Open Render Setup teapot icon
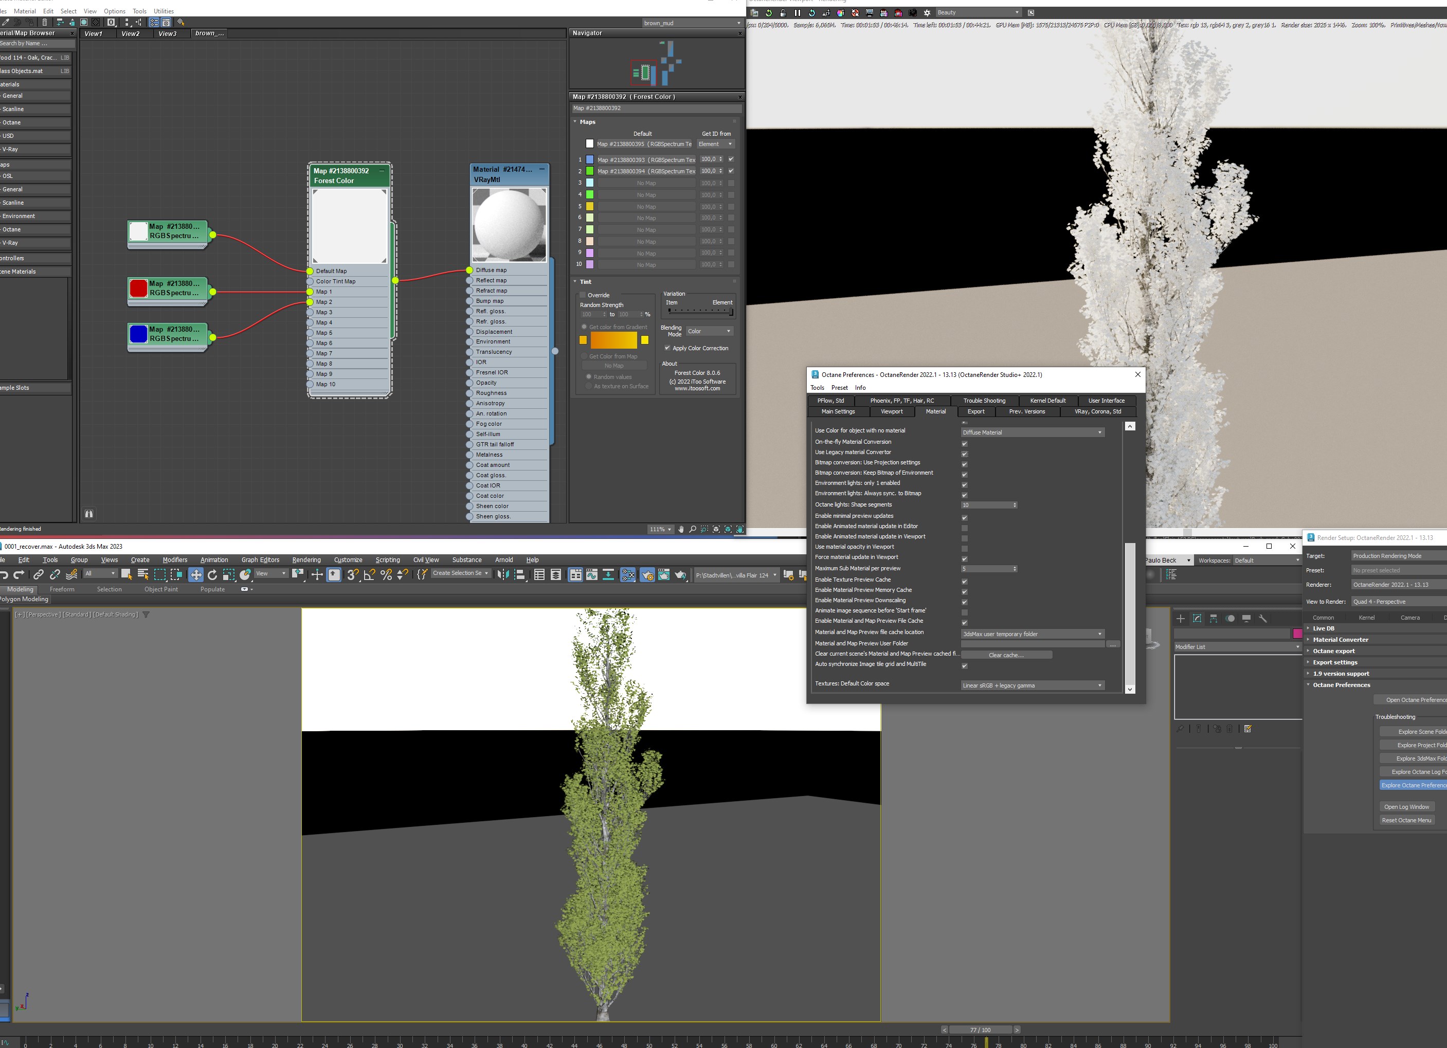This screenshot has width=1447, height=1048. 647,575
